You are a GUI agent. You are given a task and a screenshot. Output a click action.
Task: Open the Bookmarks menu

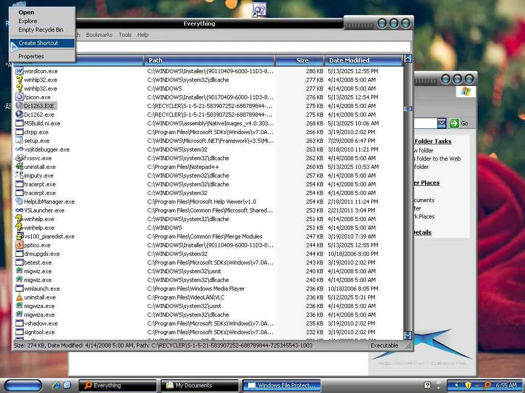tap(99, 35)
